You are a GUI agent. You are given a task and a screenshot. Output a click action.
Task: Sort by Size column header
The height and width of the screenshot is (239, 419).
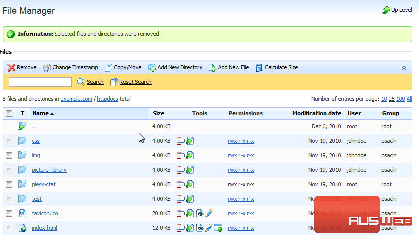(158, 113)
